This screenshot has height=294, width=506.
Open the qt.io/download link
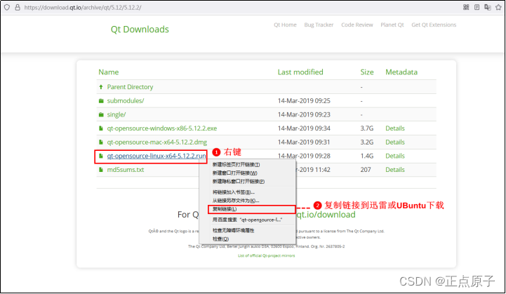click(x=326, y=215)
